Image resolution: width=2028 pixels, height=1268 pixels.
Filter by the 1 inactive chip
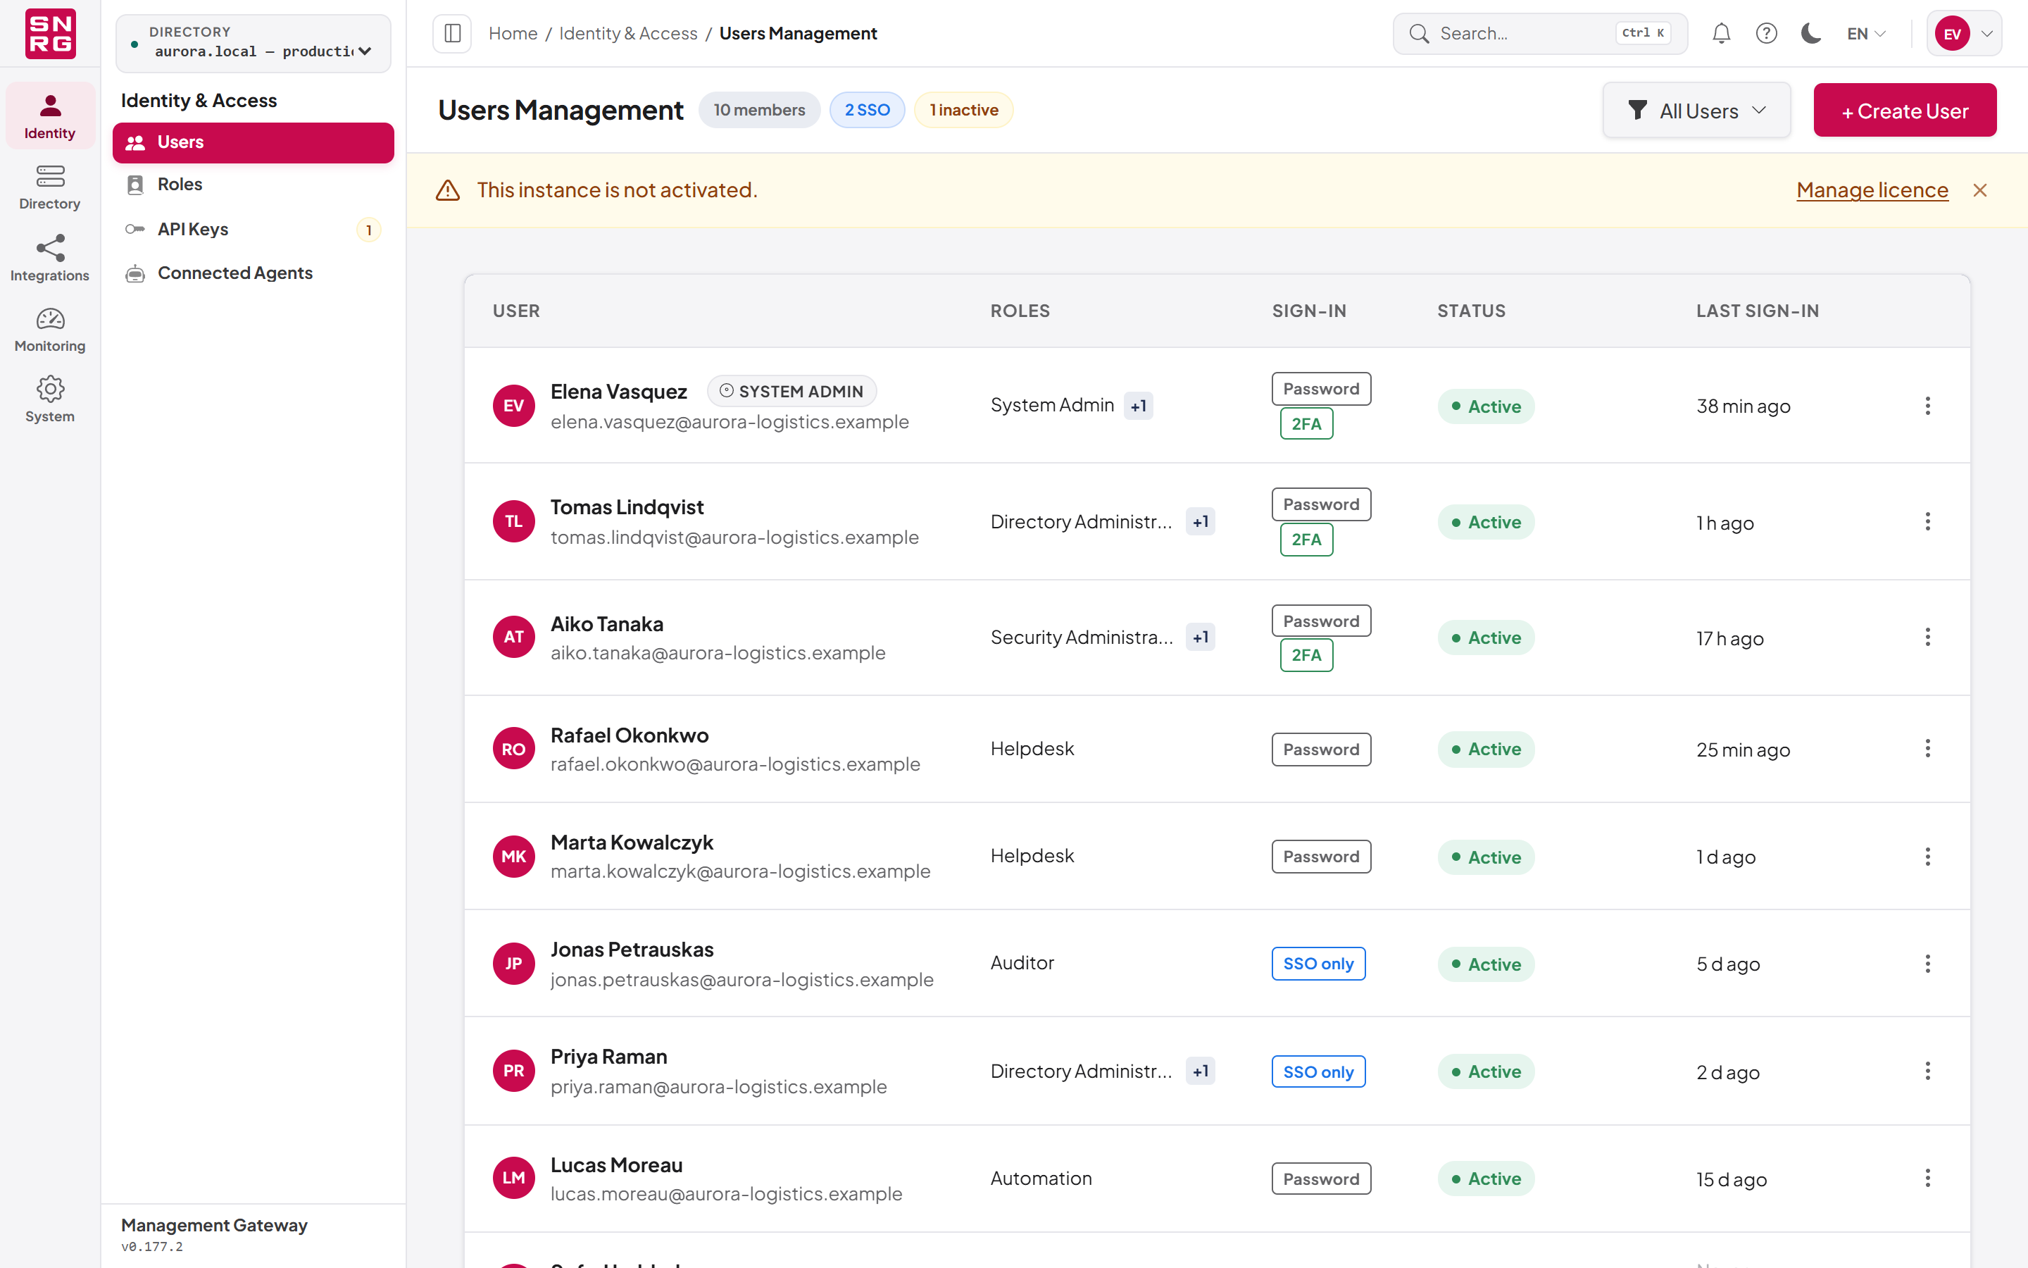[964, 110]
